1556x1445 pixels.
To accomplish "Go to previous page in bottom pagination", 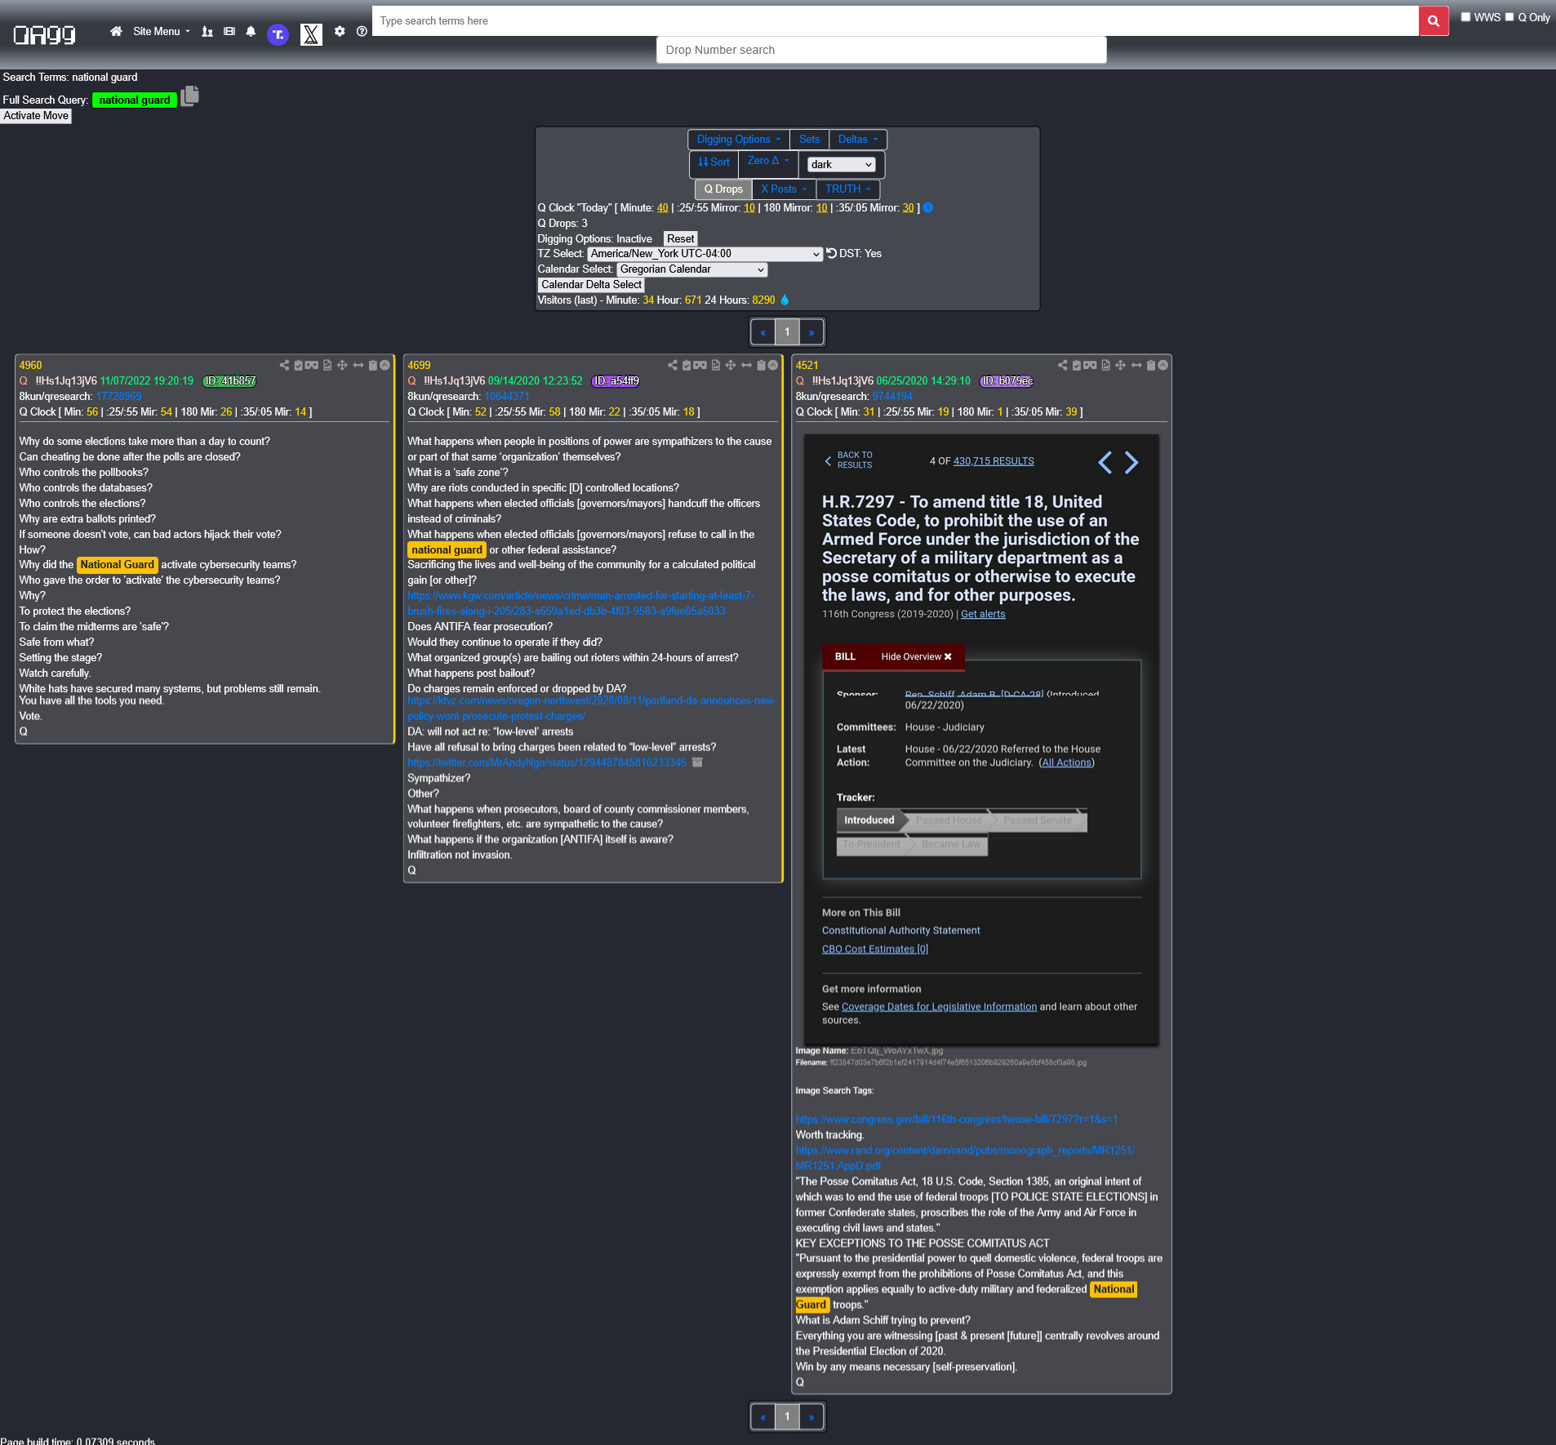I will [x=762, y=1416].
